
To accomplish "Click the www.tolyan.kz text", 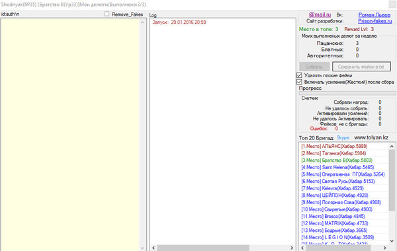I will (x=371, y=137).
